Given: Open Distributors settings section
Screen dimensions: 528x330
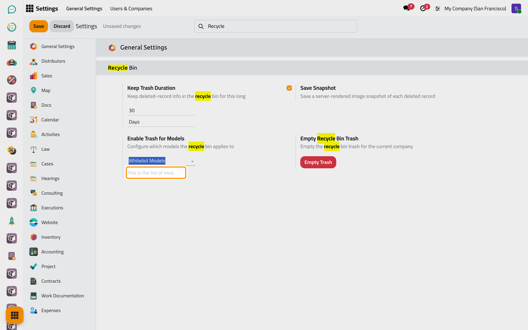Looking at the screenshot, I should pyautogui.click(x=59, y=61).
